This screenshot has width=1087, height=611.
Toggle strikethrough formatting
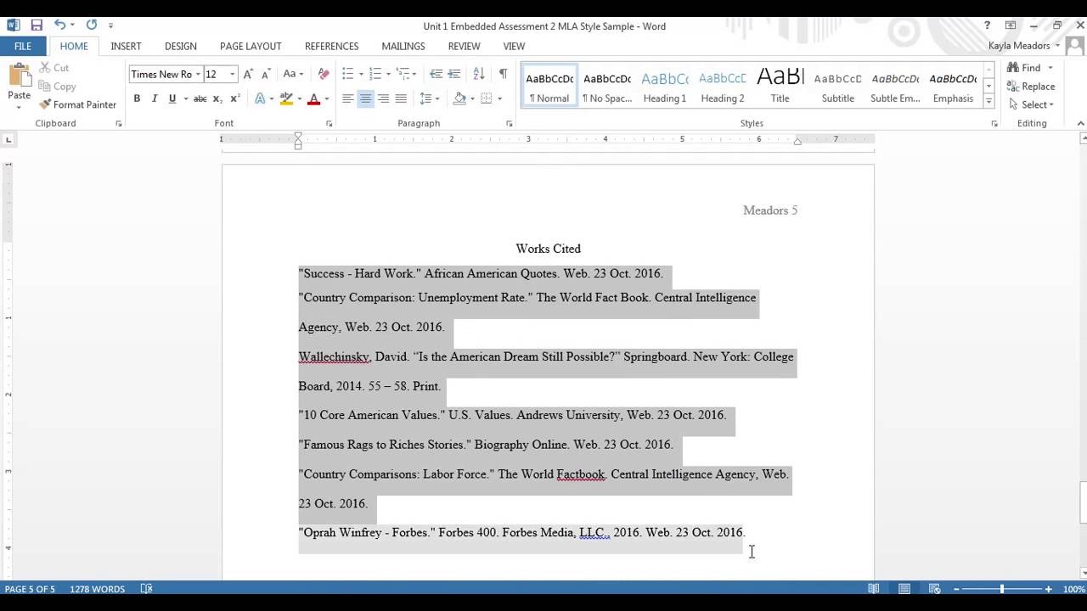[x=200, y=99]
